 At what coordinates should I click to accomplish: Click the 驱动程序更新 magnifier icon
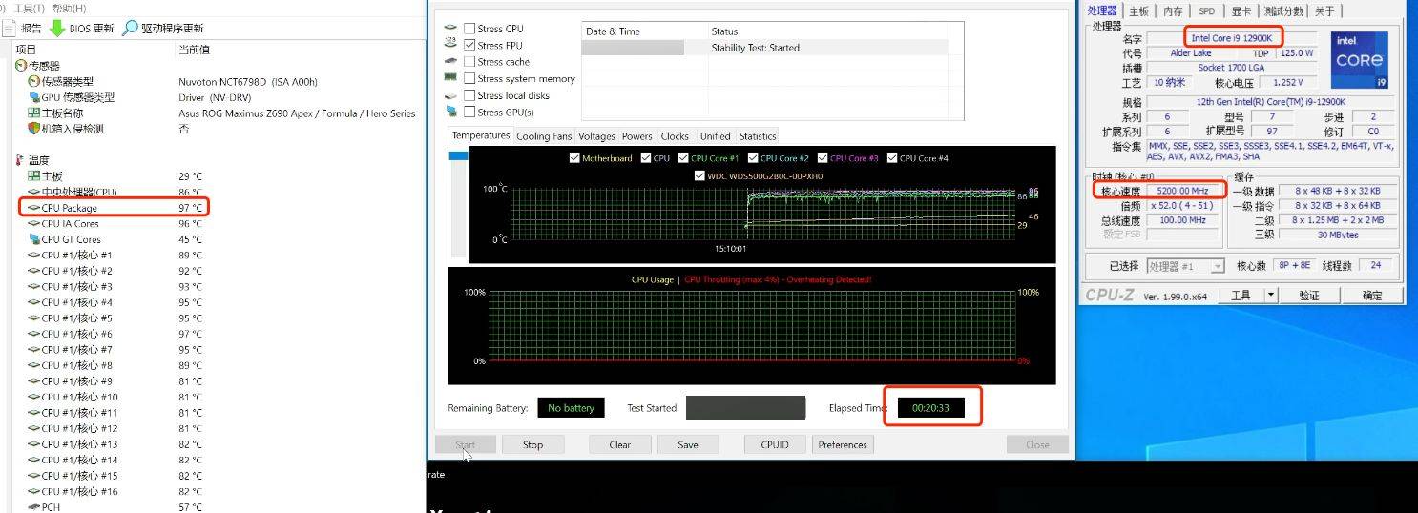tap(131, 29)
